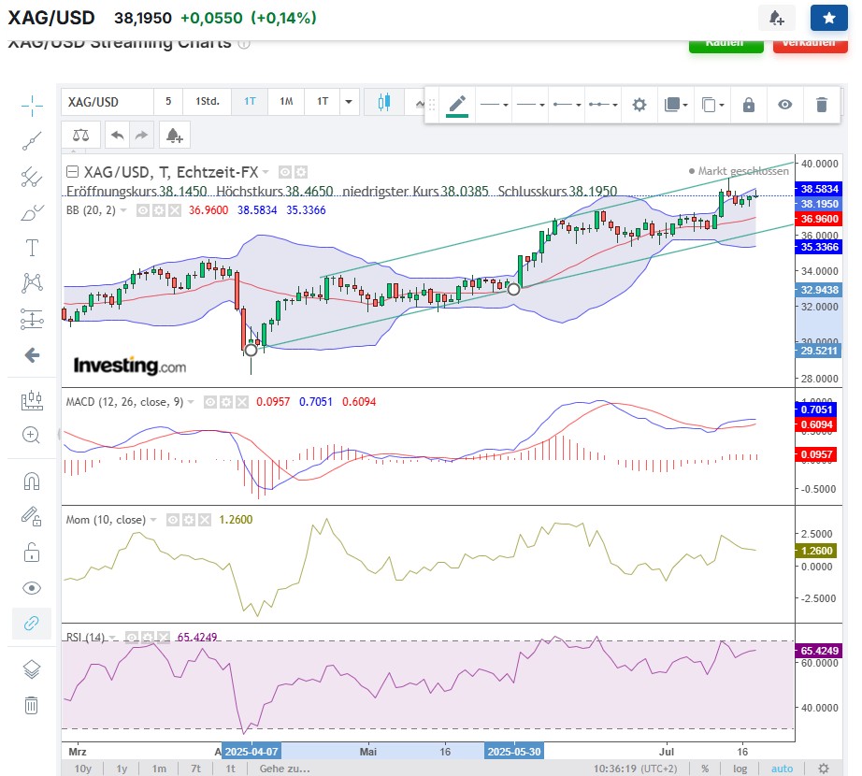Image resolution: width=862 pixels, height=776 pixels.
Task: Open the object tree layers icon
Action: 32,669
